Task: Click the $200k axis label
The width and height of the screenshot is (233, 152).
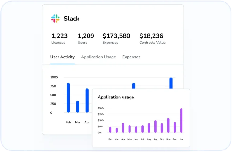Action: click(101, 108)
